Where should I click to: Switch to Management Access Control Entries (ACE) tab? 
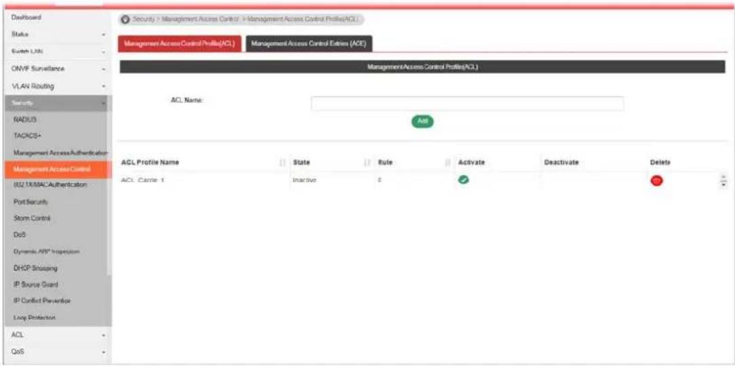309,43
